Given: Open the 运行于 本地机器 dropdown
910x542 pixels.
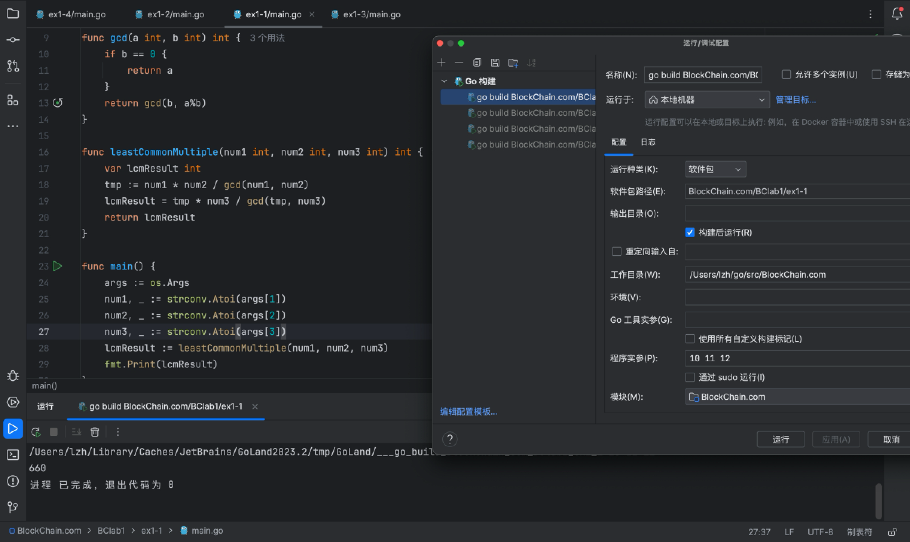Looking at the screenshot, I should (x=707, y=100).
